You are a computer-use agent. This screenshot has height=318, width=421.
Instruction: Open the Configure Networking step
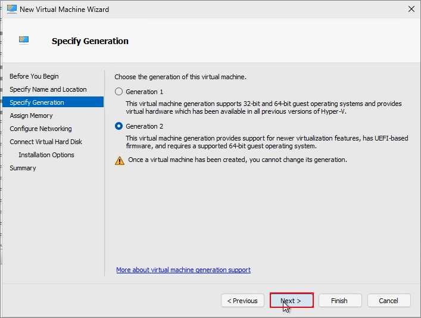40,129
